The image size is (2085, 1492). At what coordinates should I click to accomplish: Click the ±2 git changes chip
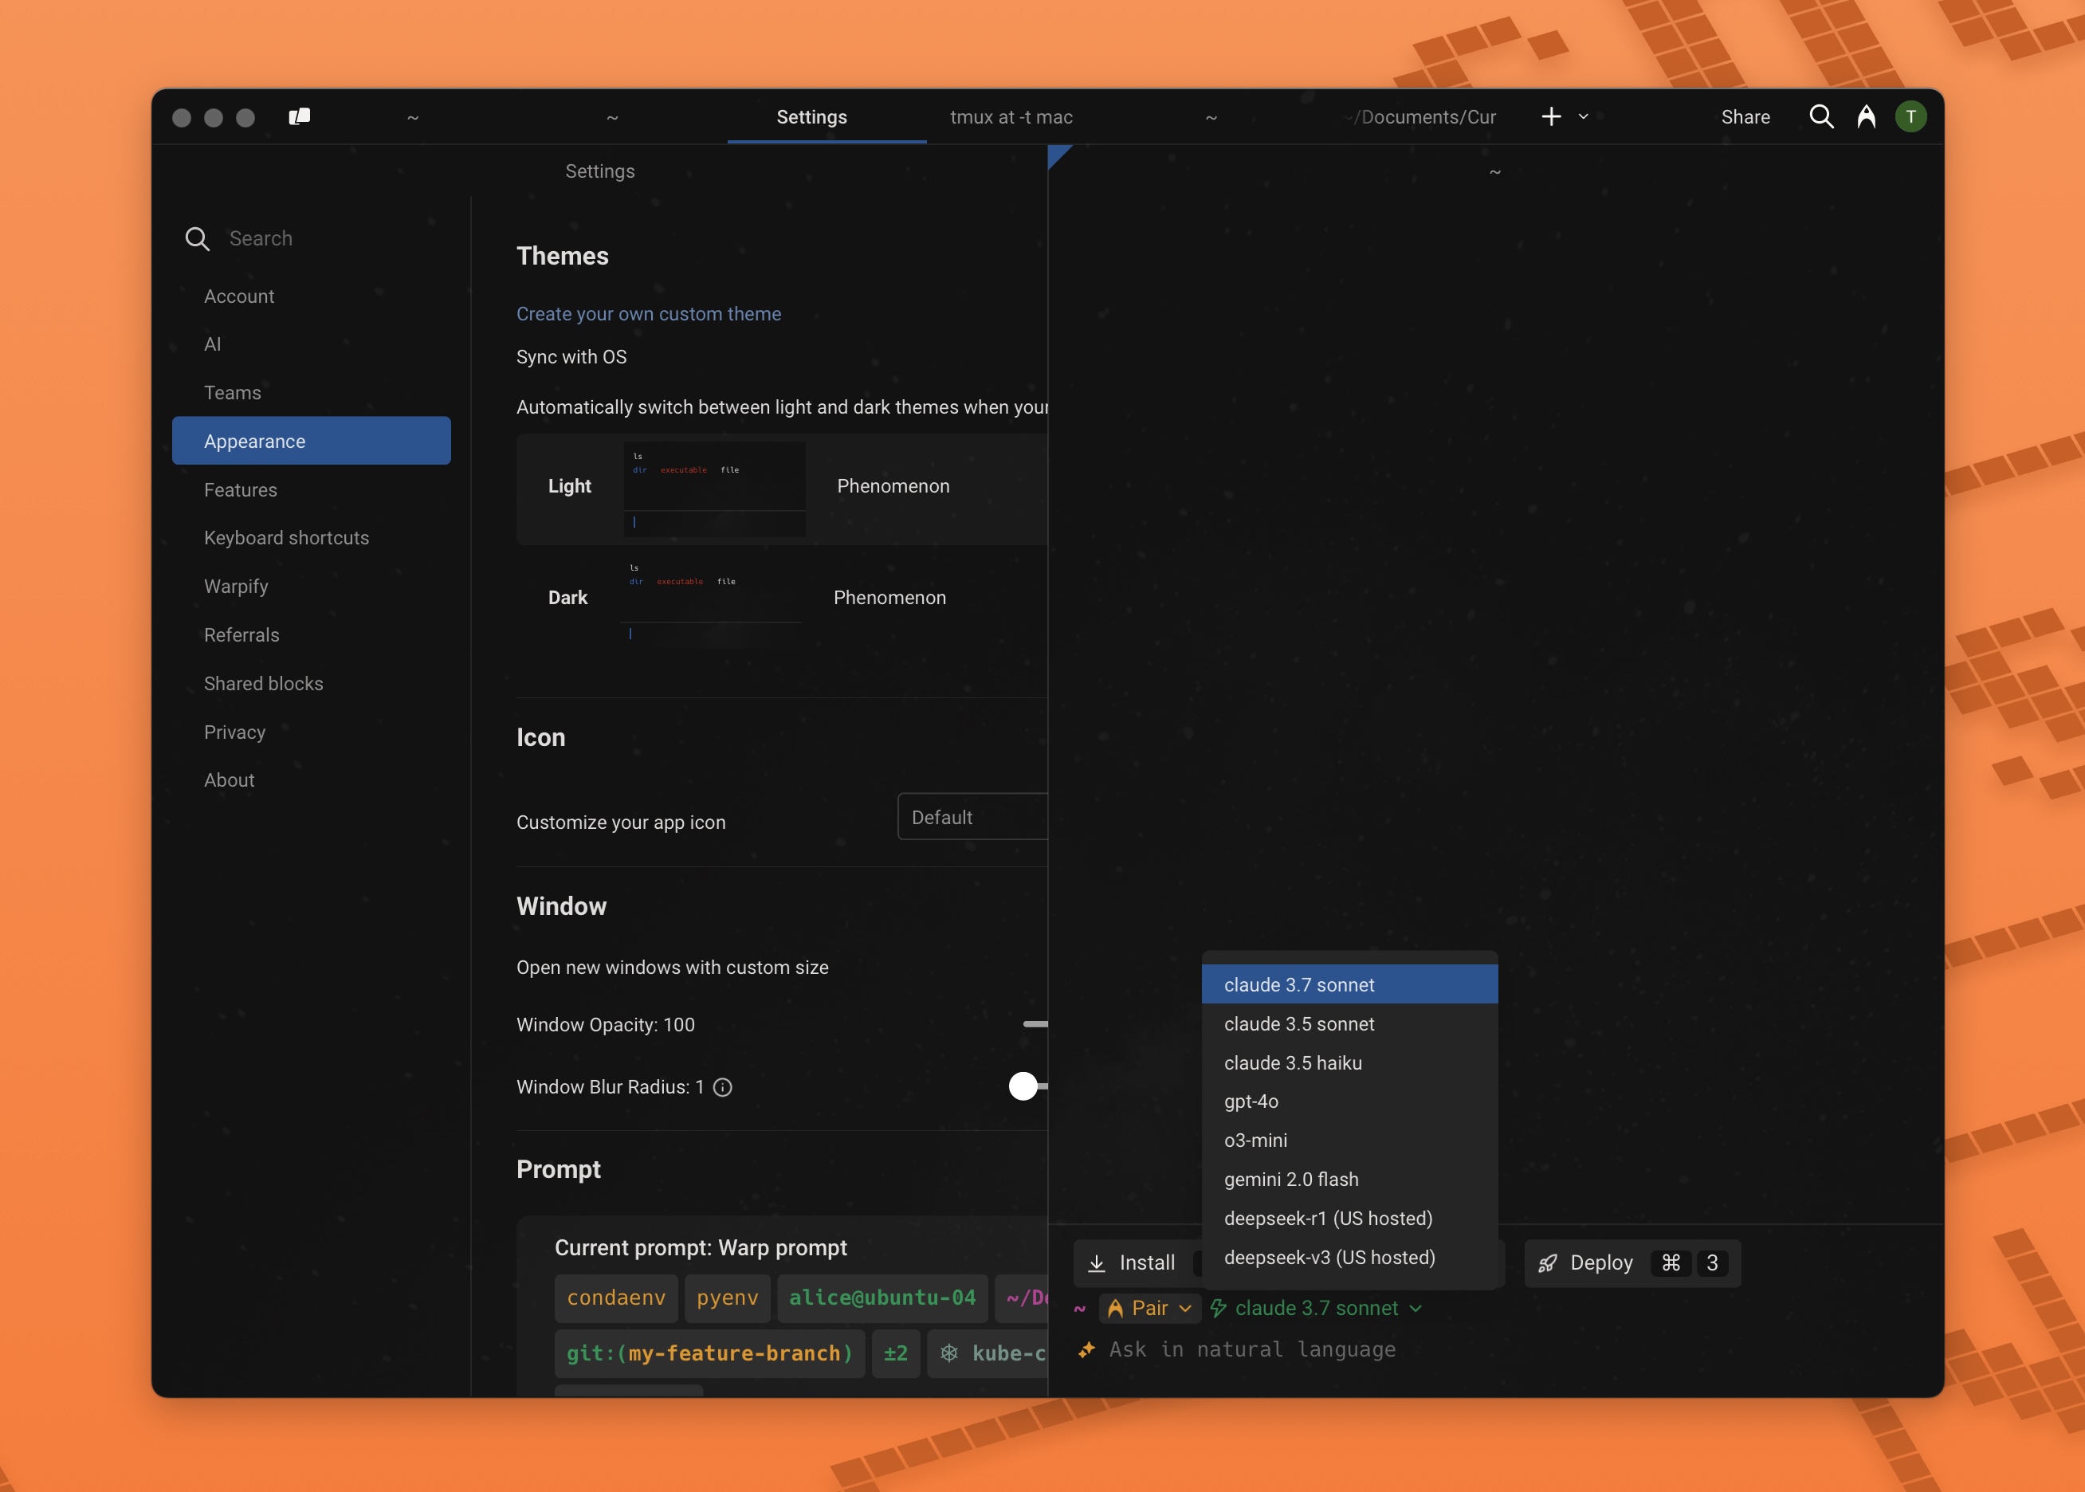pyautogui.click(x=896, y=1354)
